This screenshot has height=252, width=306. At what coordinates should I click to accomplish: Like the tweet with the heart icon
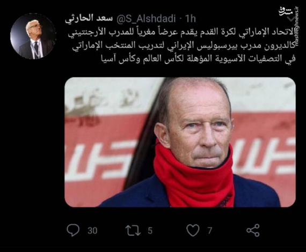click(193, 231)
